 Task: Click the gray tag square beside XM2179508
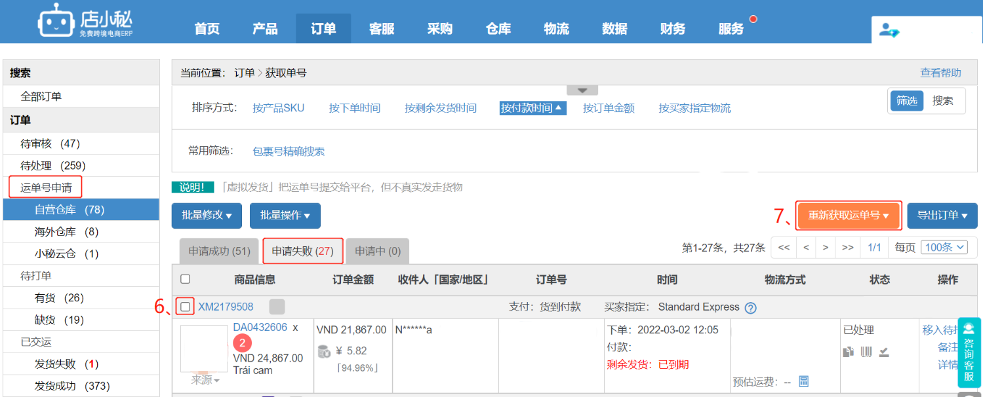(x=277, y=307)
